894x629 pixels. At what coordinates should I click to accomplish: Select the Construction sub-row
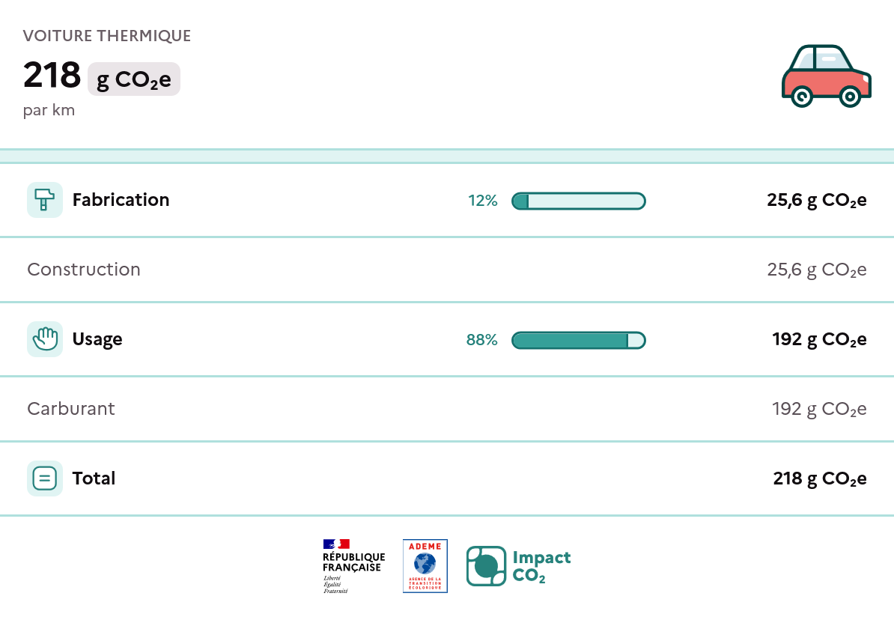click(84, 270)
